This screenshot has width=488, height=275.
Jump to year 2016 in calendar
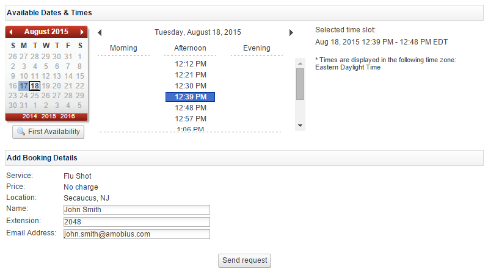click(x=68, y=116)
